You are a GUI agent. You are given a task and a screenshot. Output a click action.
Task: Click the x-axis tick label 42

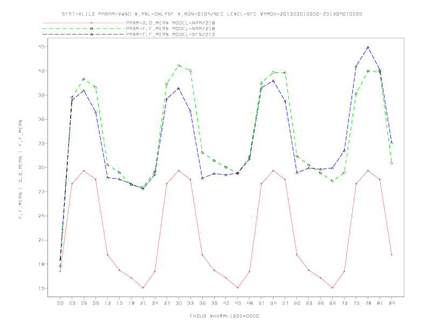coord(226,303)
